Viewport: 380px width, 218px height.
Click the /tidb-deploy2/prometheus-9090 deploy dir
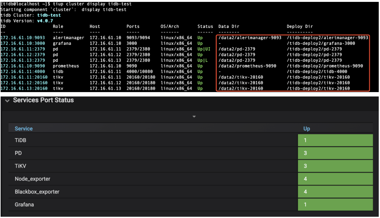point(325,66)
